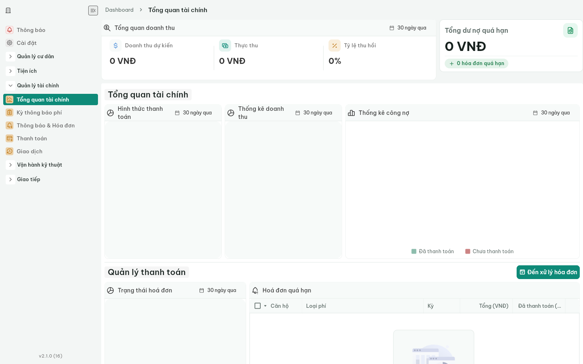Expand the Tiện ích section

click(x=11, y=71)
